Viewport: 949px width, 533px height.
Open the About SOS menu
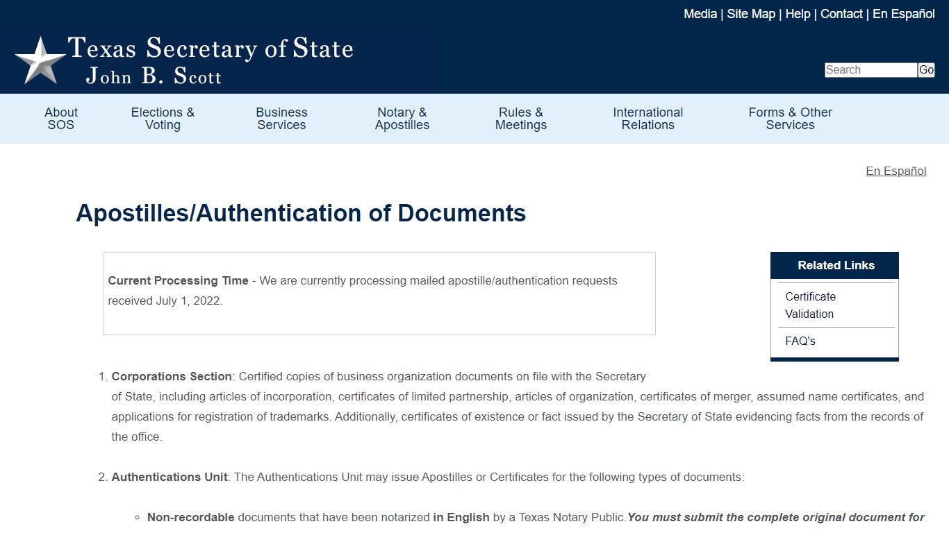click(x=61, y=119)
